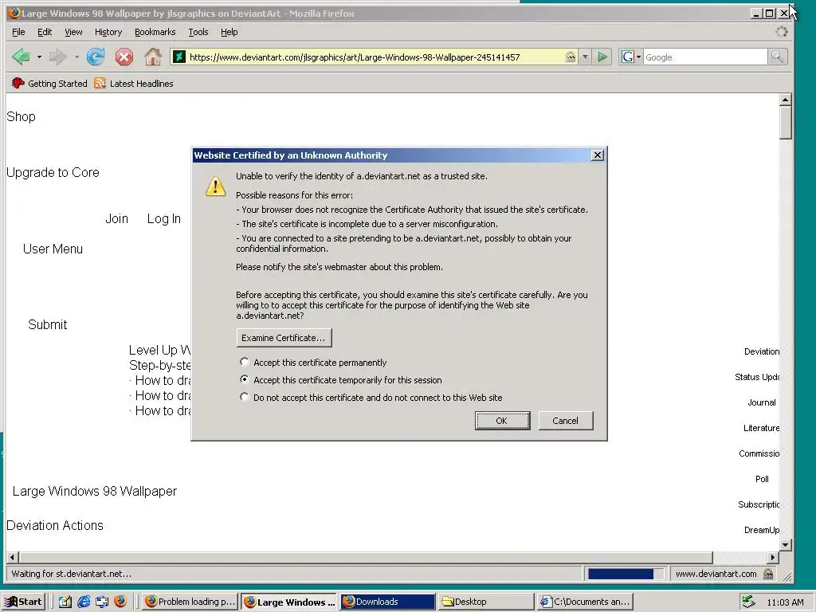Close the certificate warning dialog with X
Screen dimensions: 816x612
598,155
